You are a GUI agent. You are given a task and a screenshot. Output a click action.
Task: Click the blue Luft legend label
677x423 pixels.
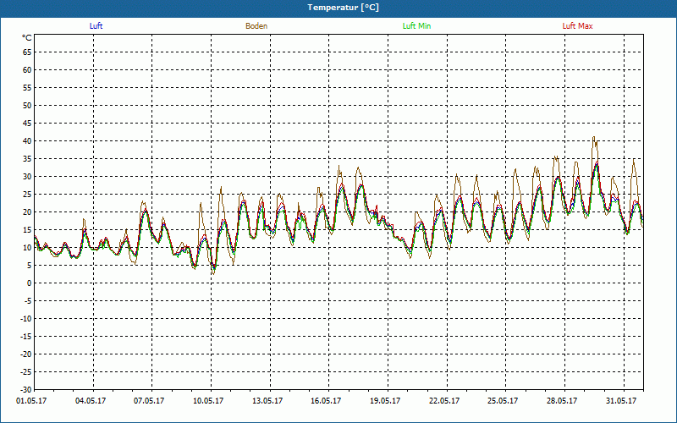tap(96, 26)
